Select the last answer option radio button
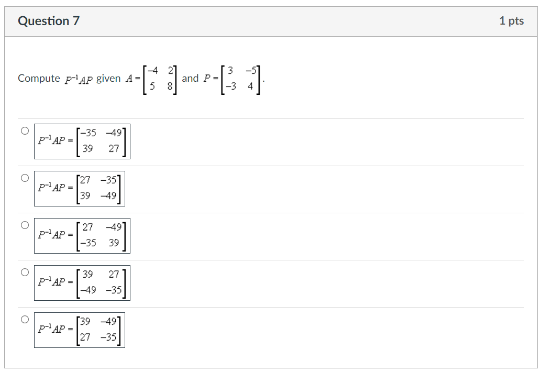The image size is (540, 371). point(24,319)
